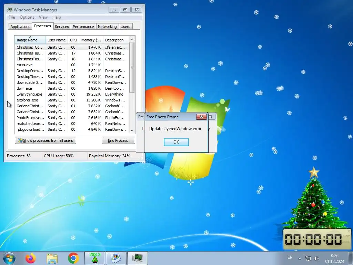The image size is (353, 265).
Task: Open Windows Explorer folder taskbar icon
Action: pos(52,258)
